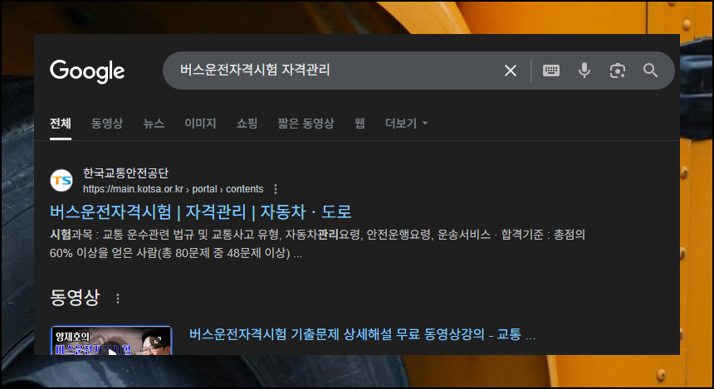Click the main.kotsa.or.kr URL breadcrumb
Image resolution: width=714 pixels, height=389 pixels.
[x=173, y=189]
